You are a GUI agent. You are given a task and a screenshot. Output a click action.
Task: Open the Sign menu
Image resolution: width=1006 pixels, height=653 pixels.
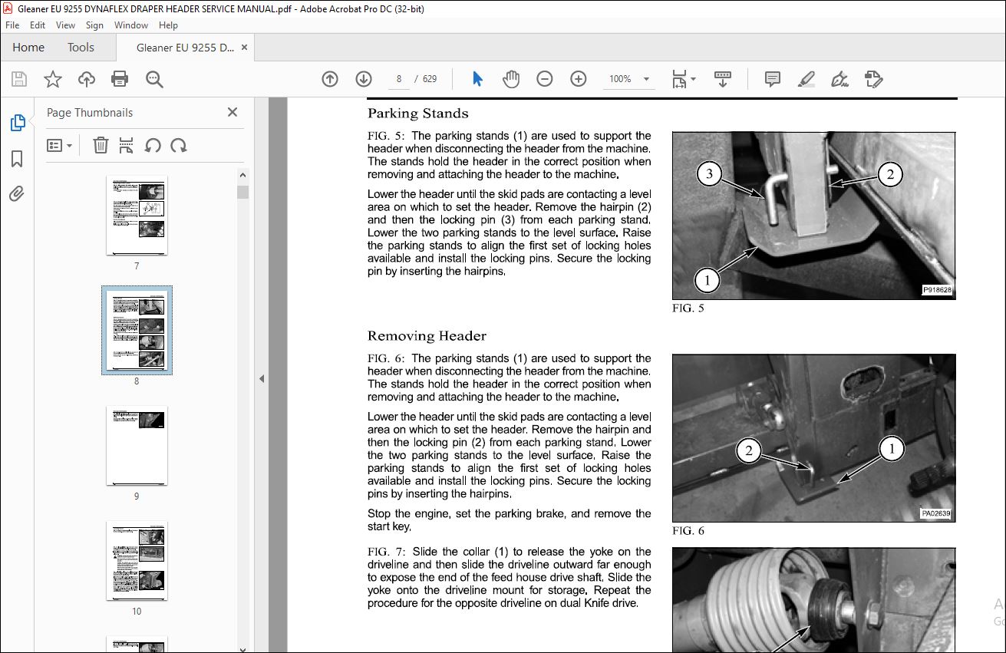95,25
